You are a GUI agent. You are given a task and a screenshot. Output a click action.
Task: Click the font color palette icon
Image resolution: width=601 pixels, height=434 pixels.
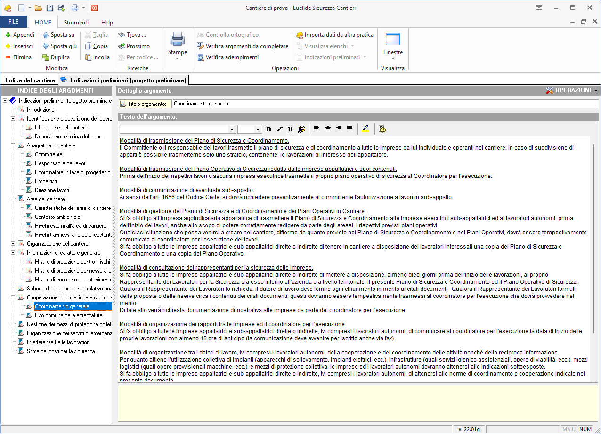301,129
